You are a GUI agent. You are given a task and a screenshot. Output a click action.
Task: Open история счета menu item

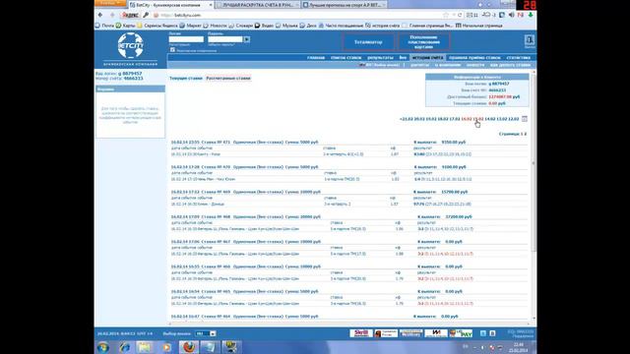pos(427,58)
